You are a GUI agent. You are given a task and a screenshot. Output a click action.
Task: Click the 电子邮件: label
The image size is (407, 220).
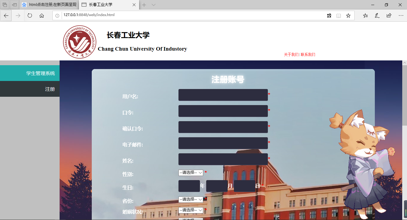tap(133, 145)
